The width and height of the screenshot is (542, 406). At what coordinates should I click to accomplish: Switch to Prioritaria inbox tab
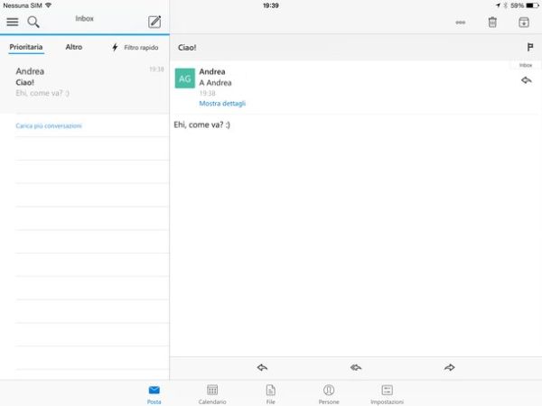coord(26,47)
